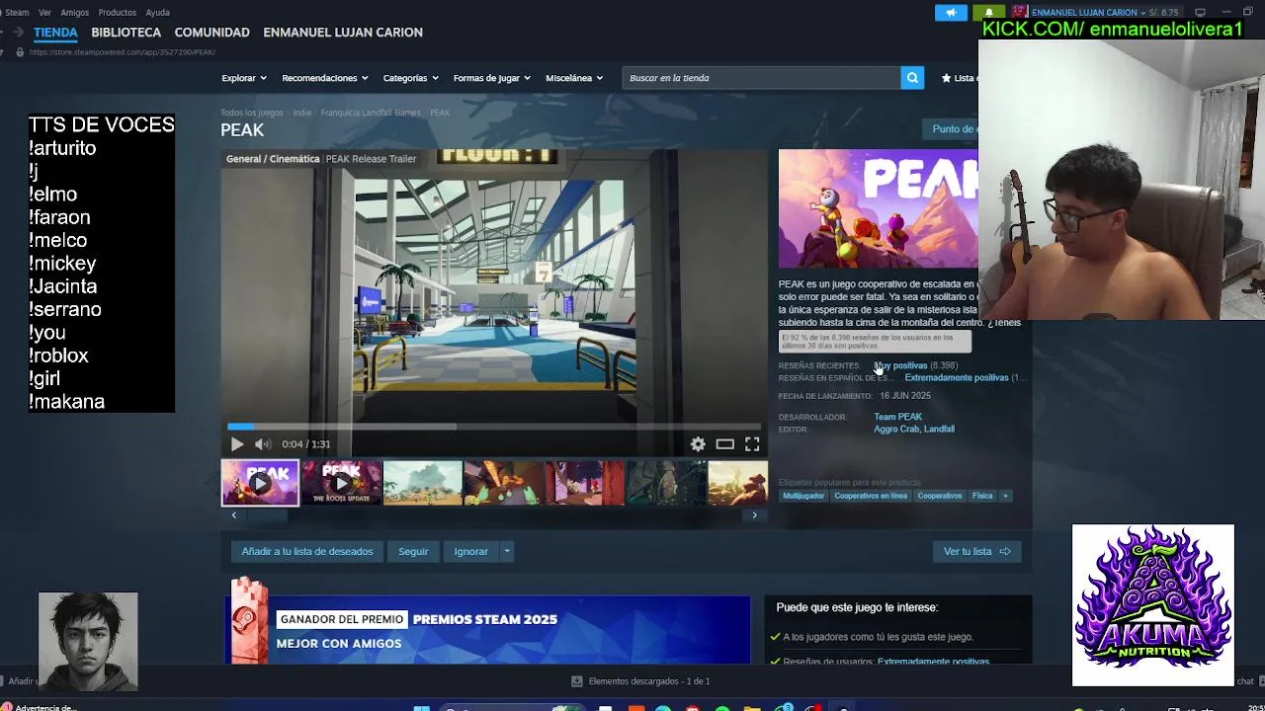Click the 'Ver tu lista' button
This screenshot has height=711, width=1265.
pyautogui.click(x=976, y=551)
